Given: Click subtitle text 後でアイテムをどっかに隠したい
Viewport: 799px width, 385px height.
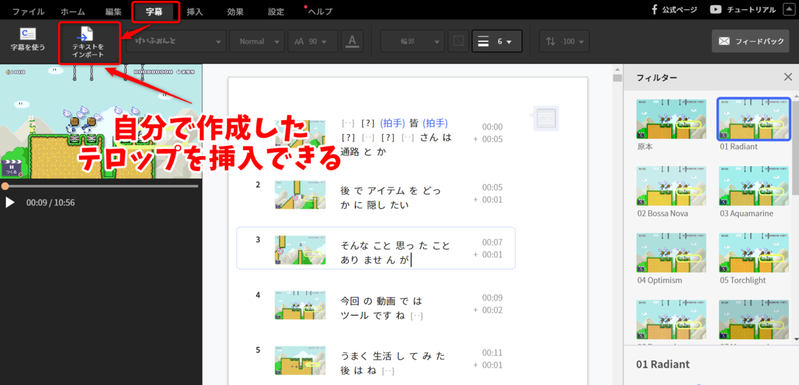Looking at the screenshot, I should tap(390, 197).
